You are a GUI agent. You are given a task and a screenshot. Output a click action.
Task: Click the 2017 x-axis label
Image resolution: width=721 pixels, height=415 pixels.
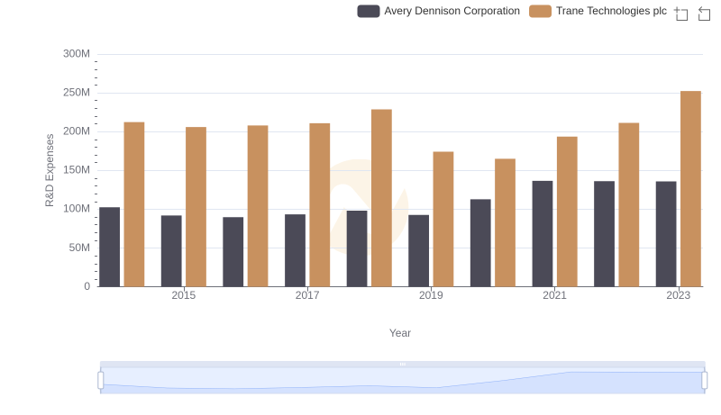[x=307, y=295]
